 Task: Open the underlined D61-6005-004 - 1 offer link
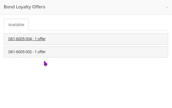pyautogui.click(x=27, y=39)
